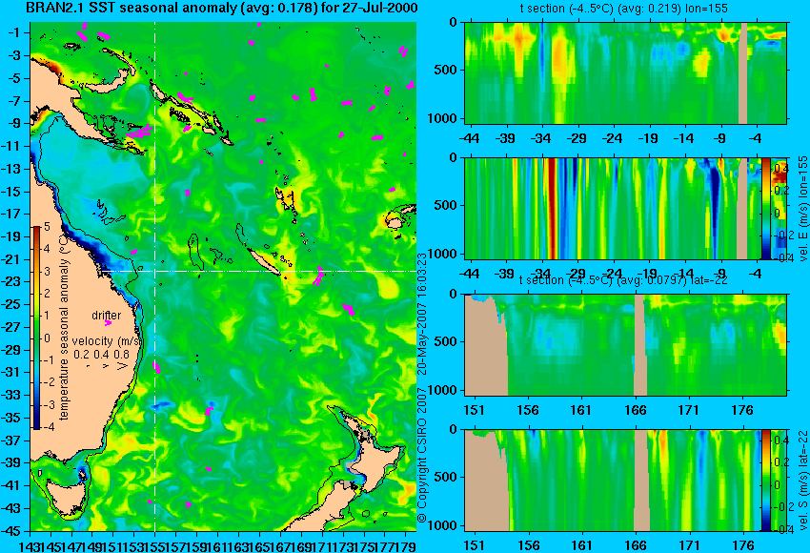This screenshot has height=553, width=810.
Task: Click the '179' longitude tick on the map axis
Action: [x=407, y=546]
